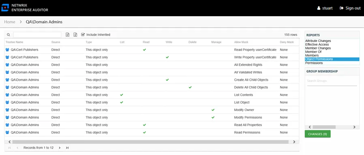
Task: Click the Home breadcrumb link
Action: 10,22
